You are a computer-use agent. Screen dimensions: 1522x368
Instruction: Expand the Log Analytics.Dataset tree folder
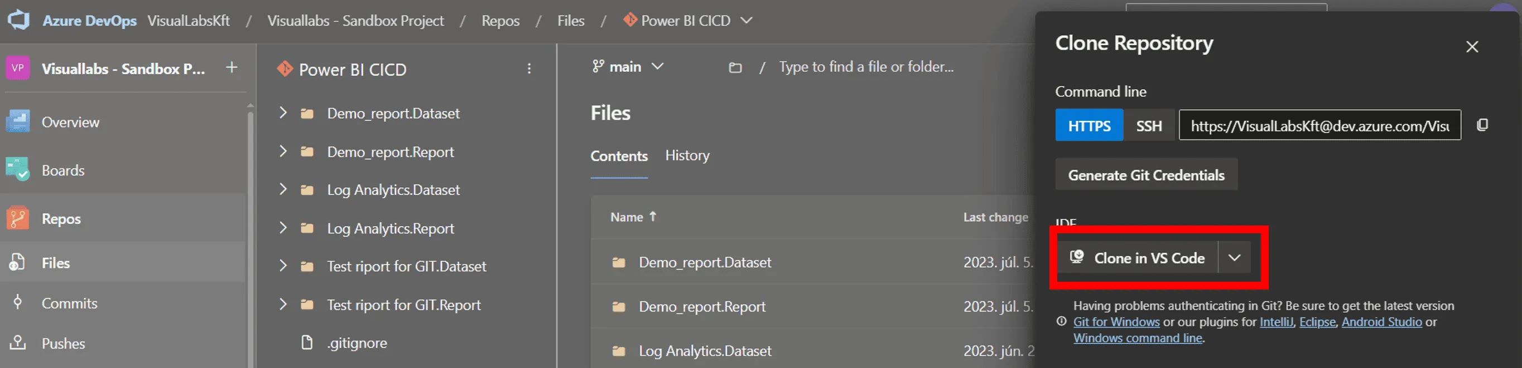click(283, 189)
